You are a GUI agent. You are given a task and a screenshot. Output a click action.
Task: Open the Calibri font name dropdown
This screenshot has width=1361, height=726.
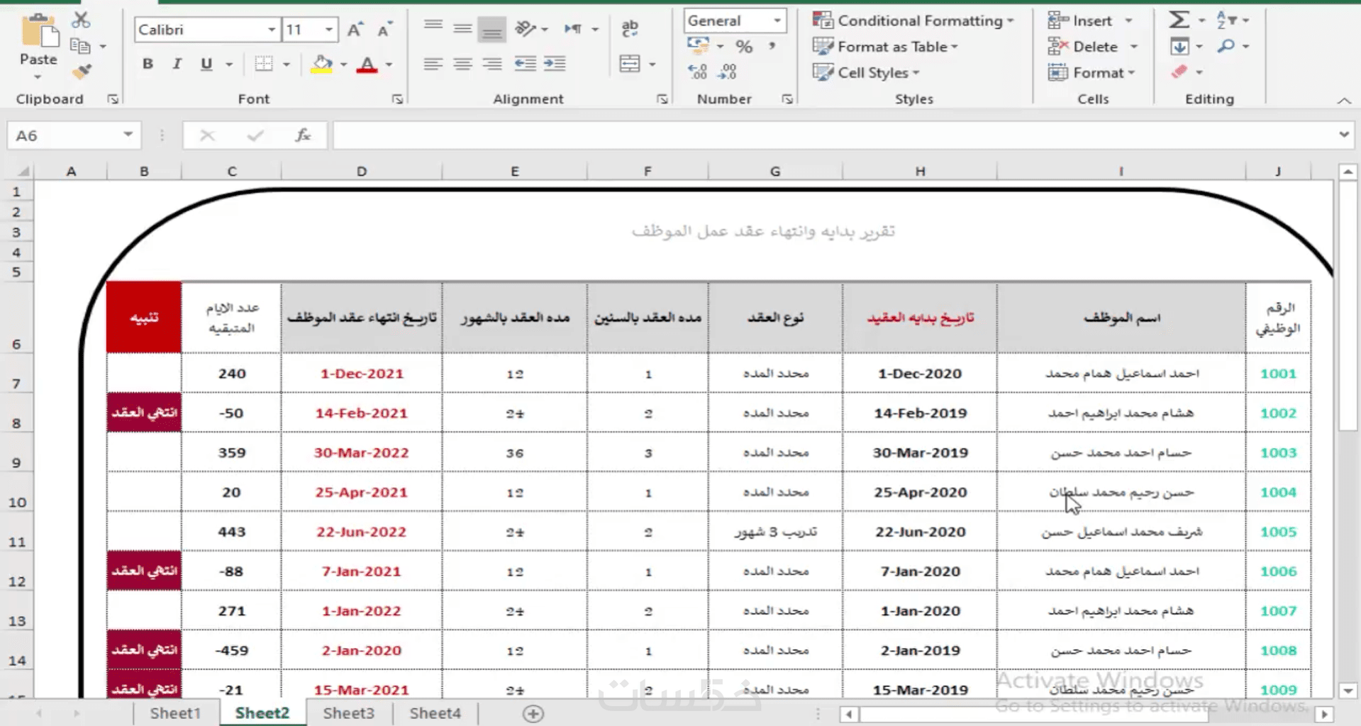coord(271,30)
